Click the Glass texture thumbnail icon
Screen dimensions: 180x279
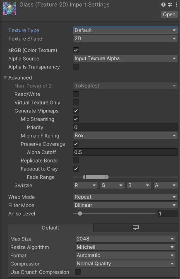tap(10, 8)
